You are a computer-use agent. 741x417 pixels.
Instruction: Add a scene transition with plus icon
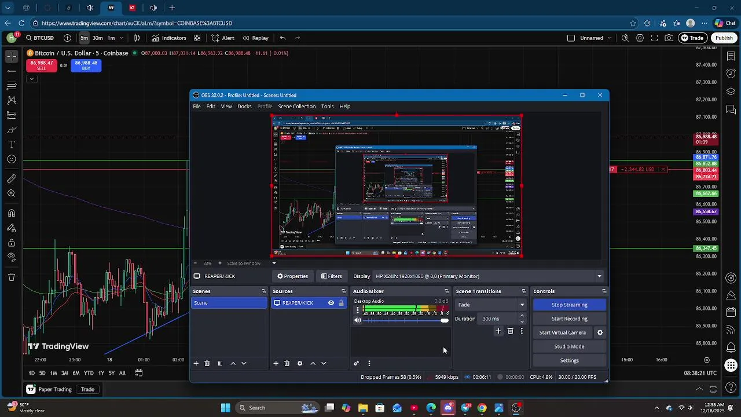click(498, 331)
